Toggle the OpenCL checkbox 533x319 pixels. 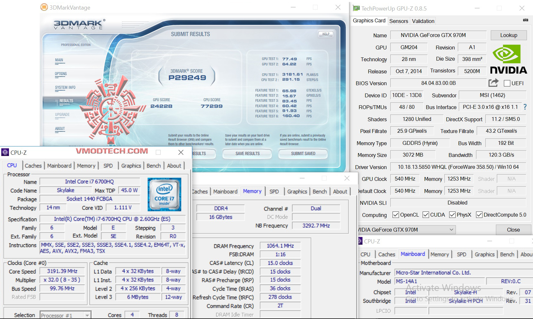[x=396, y=215]
